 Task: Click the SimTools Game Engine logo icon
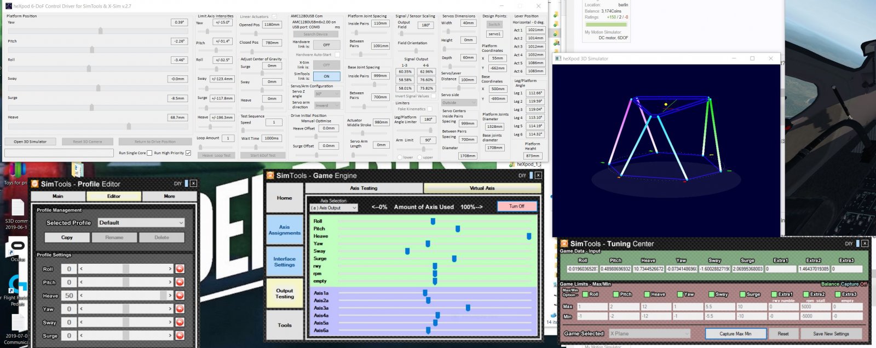click(x=270, y=175)
